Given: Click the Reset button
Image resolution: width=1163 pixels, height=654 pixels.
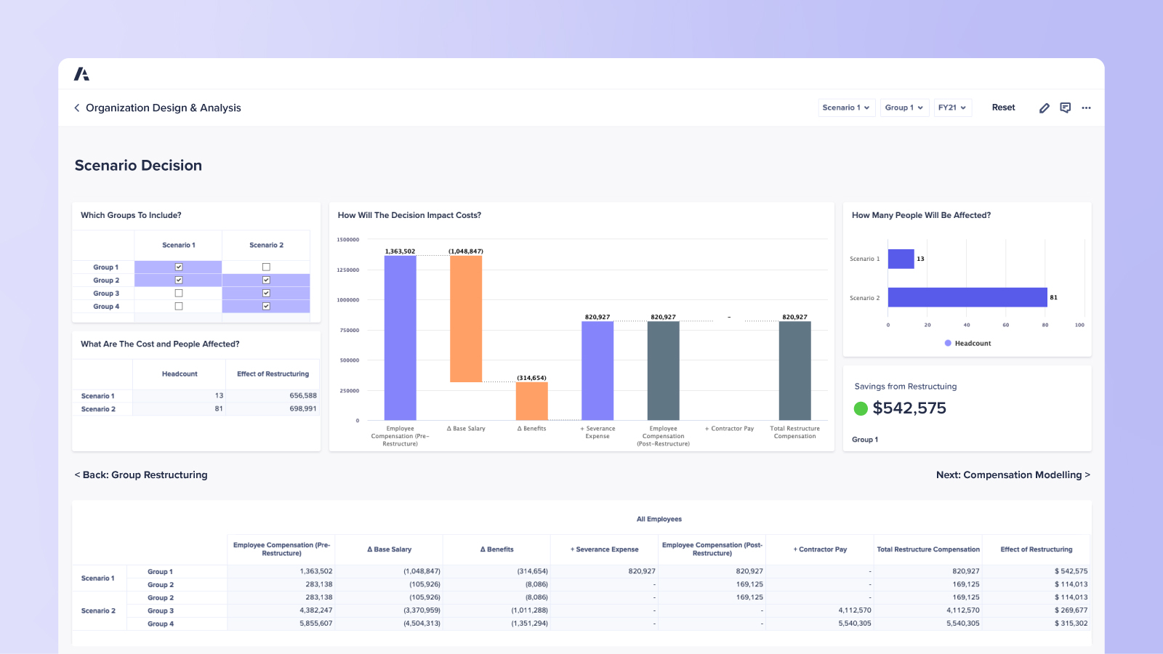Looking at the screenshot, I should coord(1003,107).
